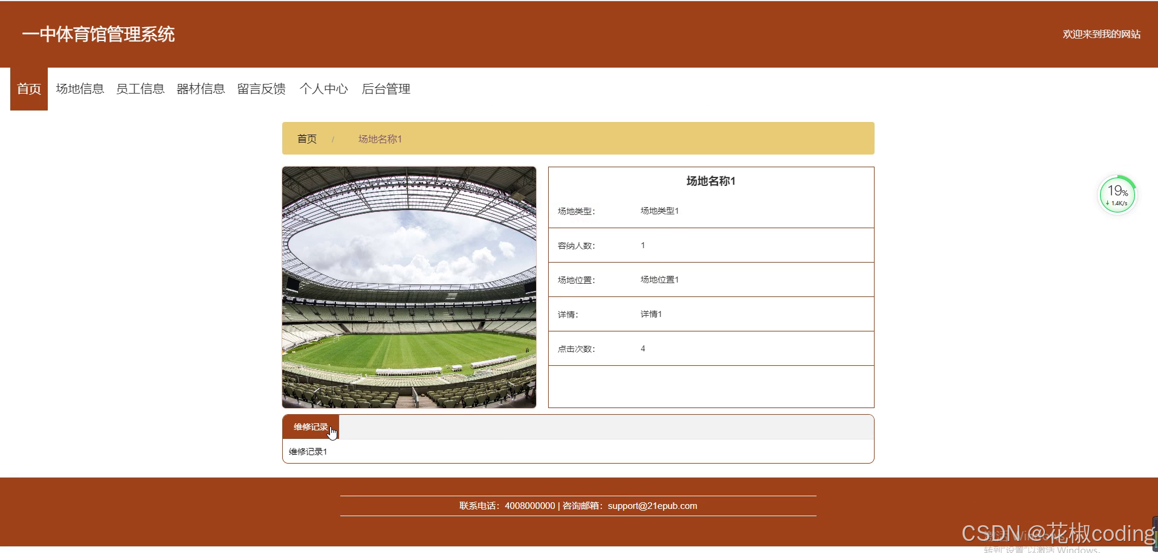
Task: Click the 场地类型： label
Action: pos(577,211)
